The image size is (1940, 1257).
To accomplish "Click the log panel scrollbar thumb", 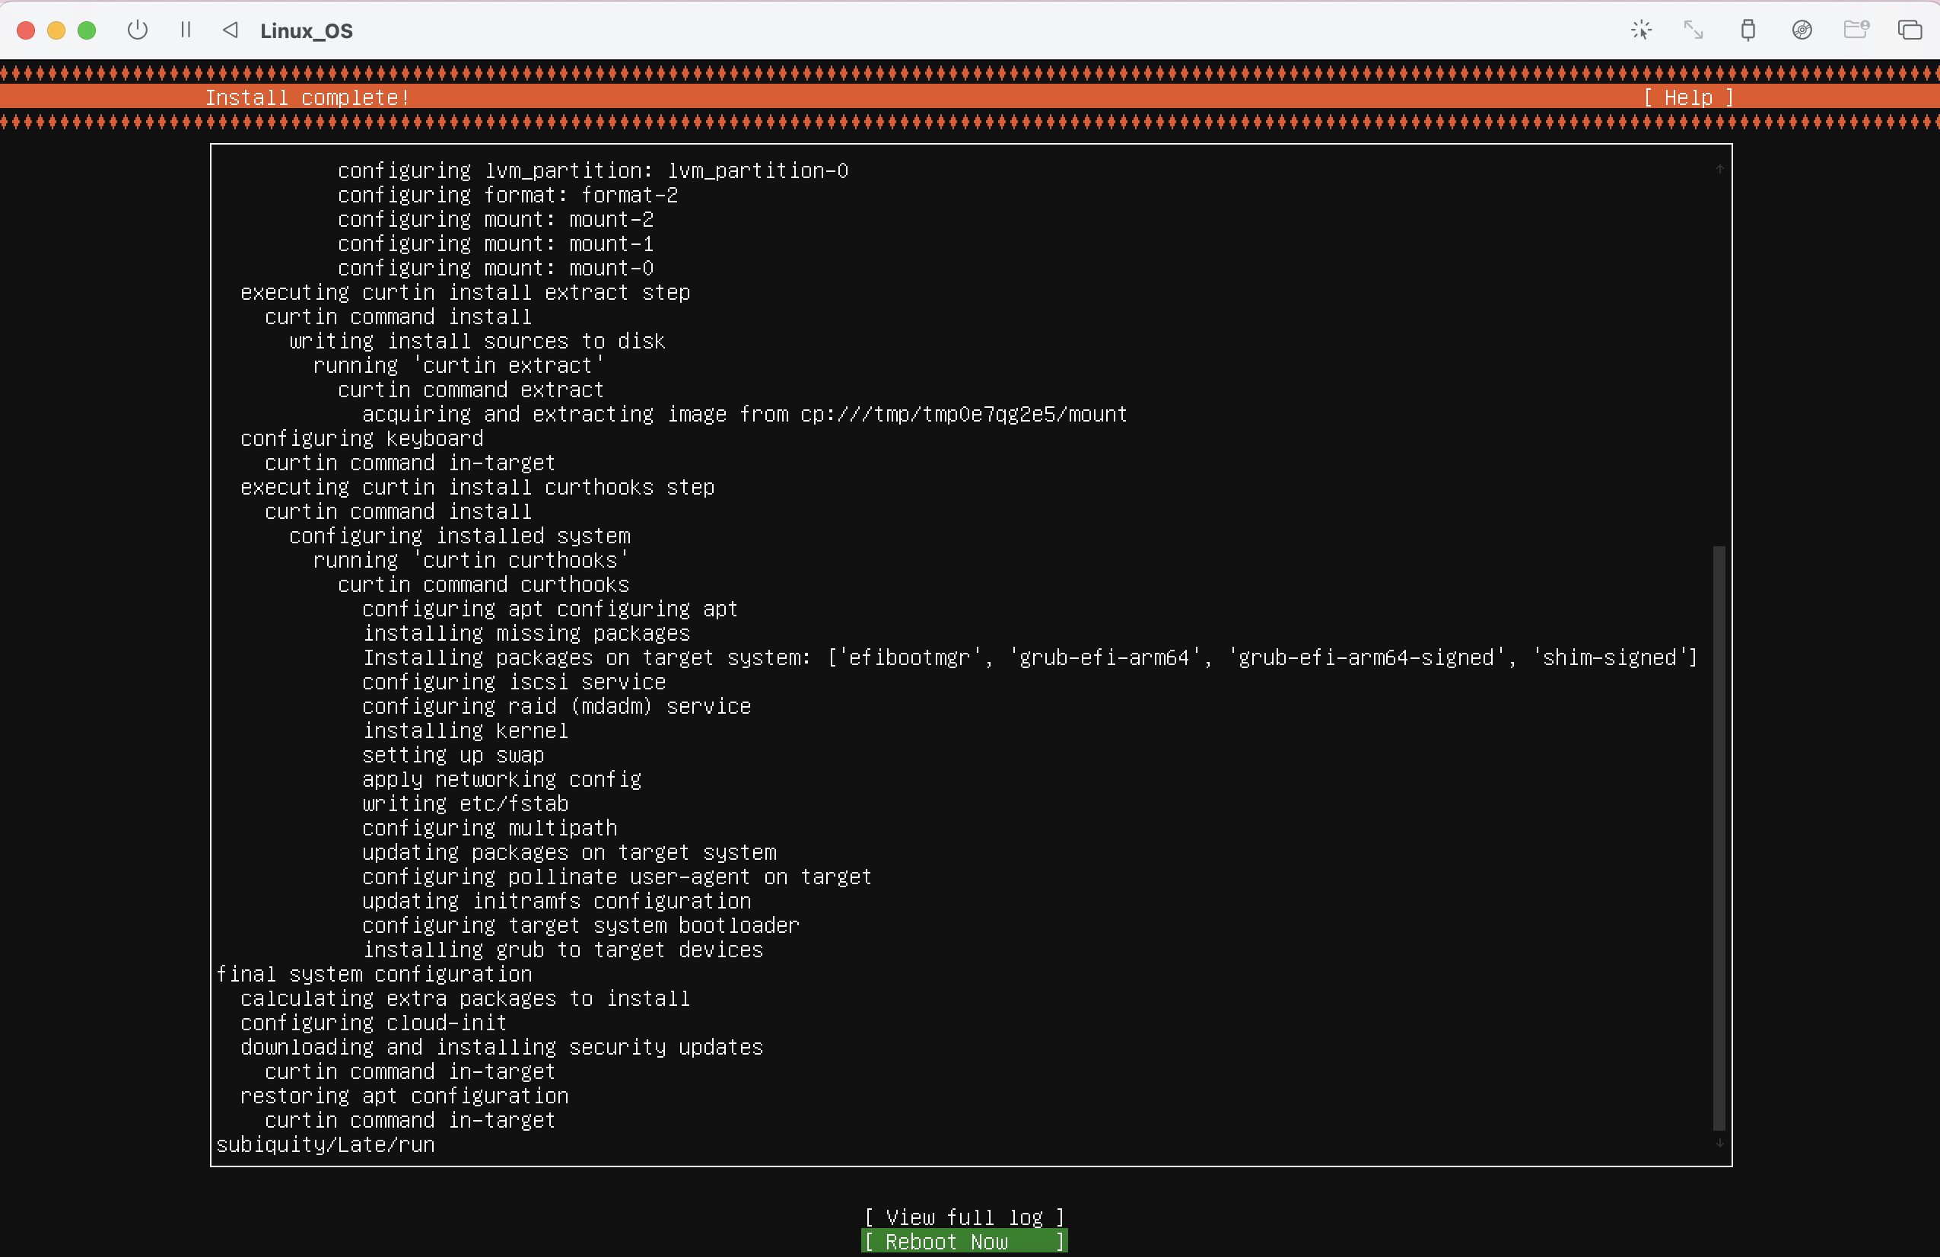I will coord(1719,838).
